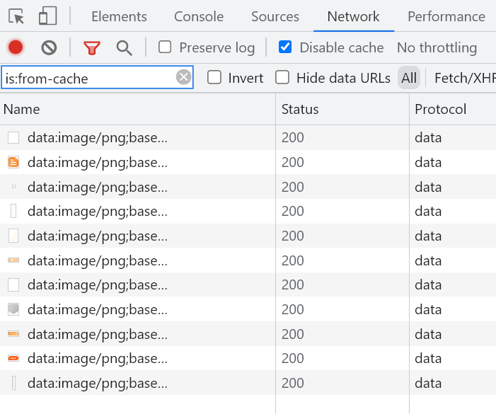The width and height of the screenshot is (496, 414).
Task: Go to the Sources tab
Action: pos(275,16)
